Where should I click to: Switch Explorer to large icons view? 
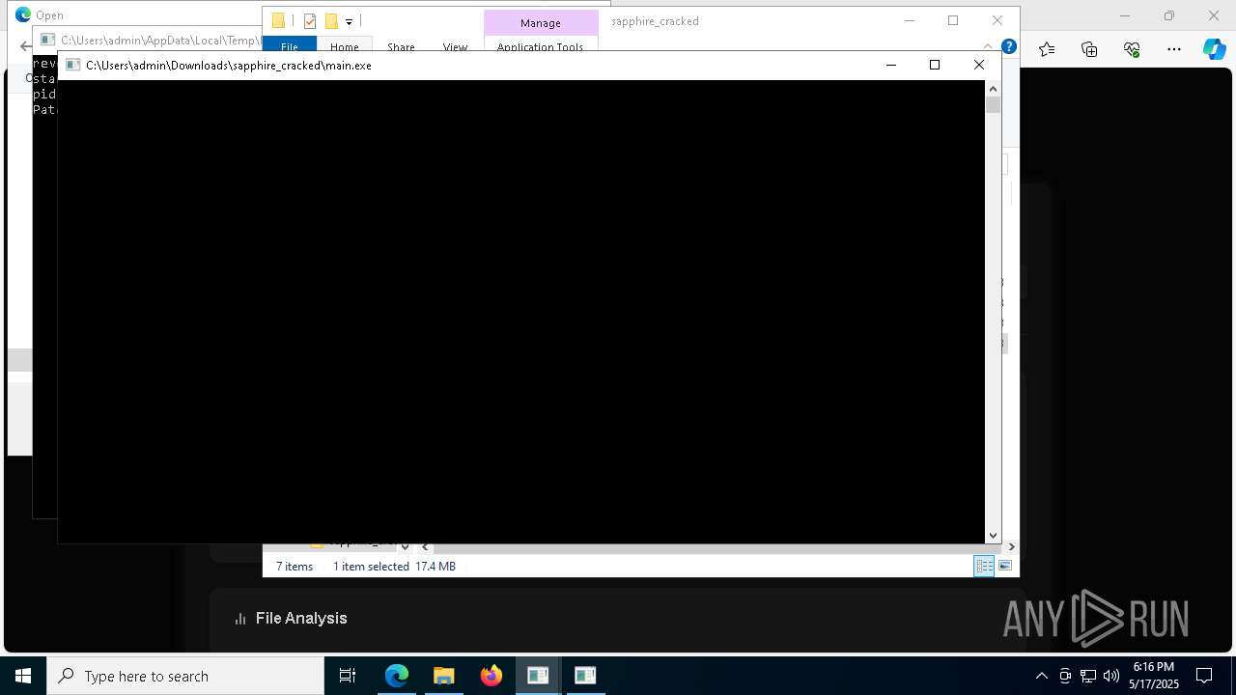point(1005,567)
